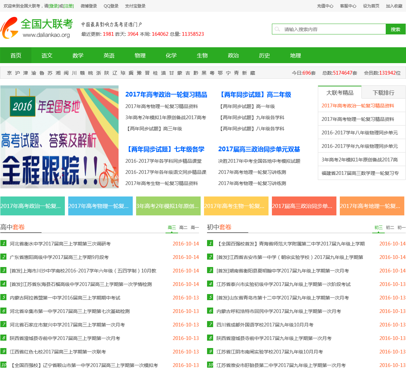This screenshot has width=406, height=369.
Task: Open 化学 subject in navigation bar
Action: [171, 55]
